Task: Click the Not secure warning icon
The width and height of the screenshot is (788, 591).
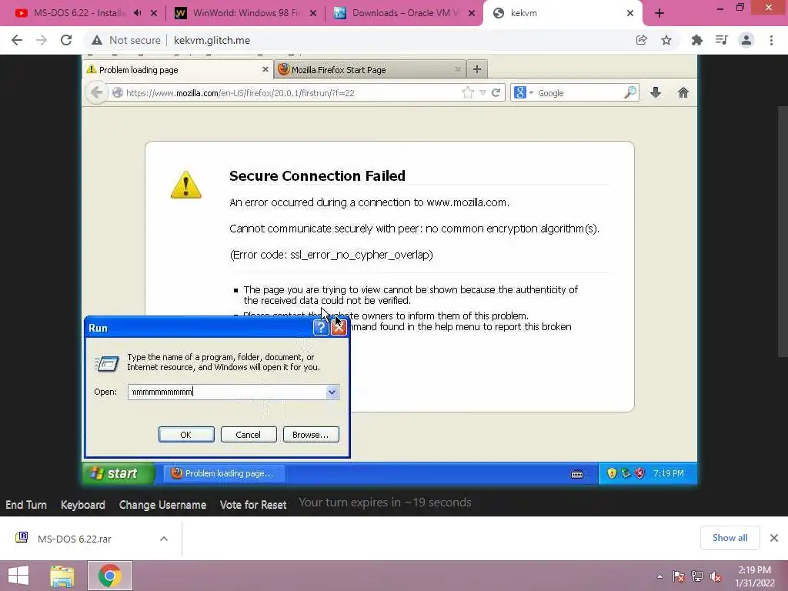Action: pyautogui.click(x=97, y=40)
